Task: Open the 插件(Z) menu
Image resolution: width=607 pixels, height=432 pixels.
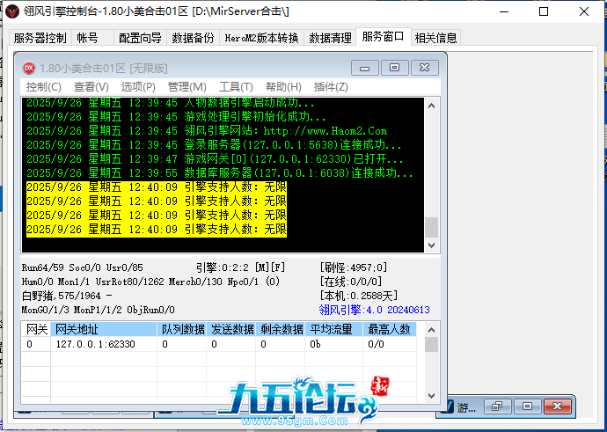Action: click(331, 87)
